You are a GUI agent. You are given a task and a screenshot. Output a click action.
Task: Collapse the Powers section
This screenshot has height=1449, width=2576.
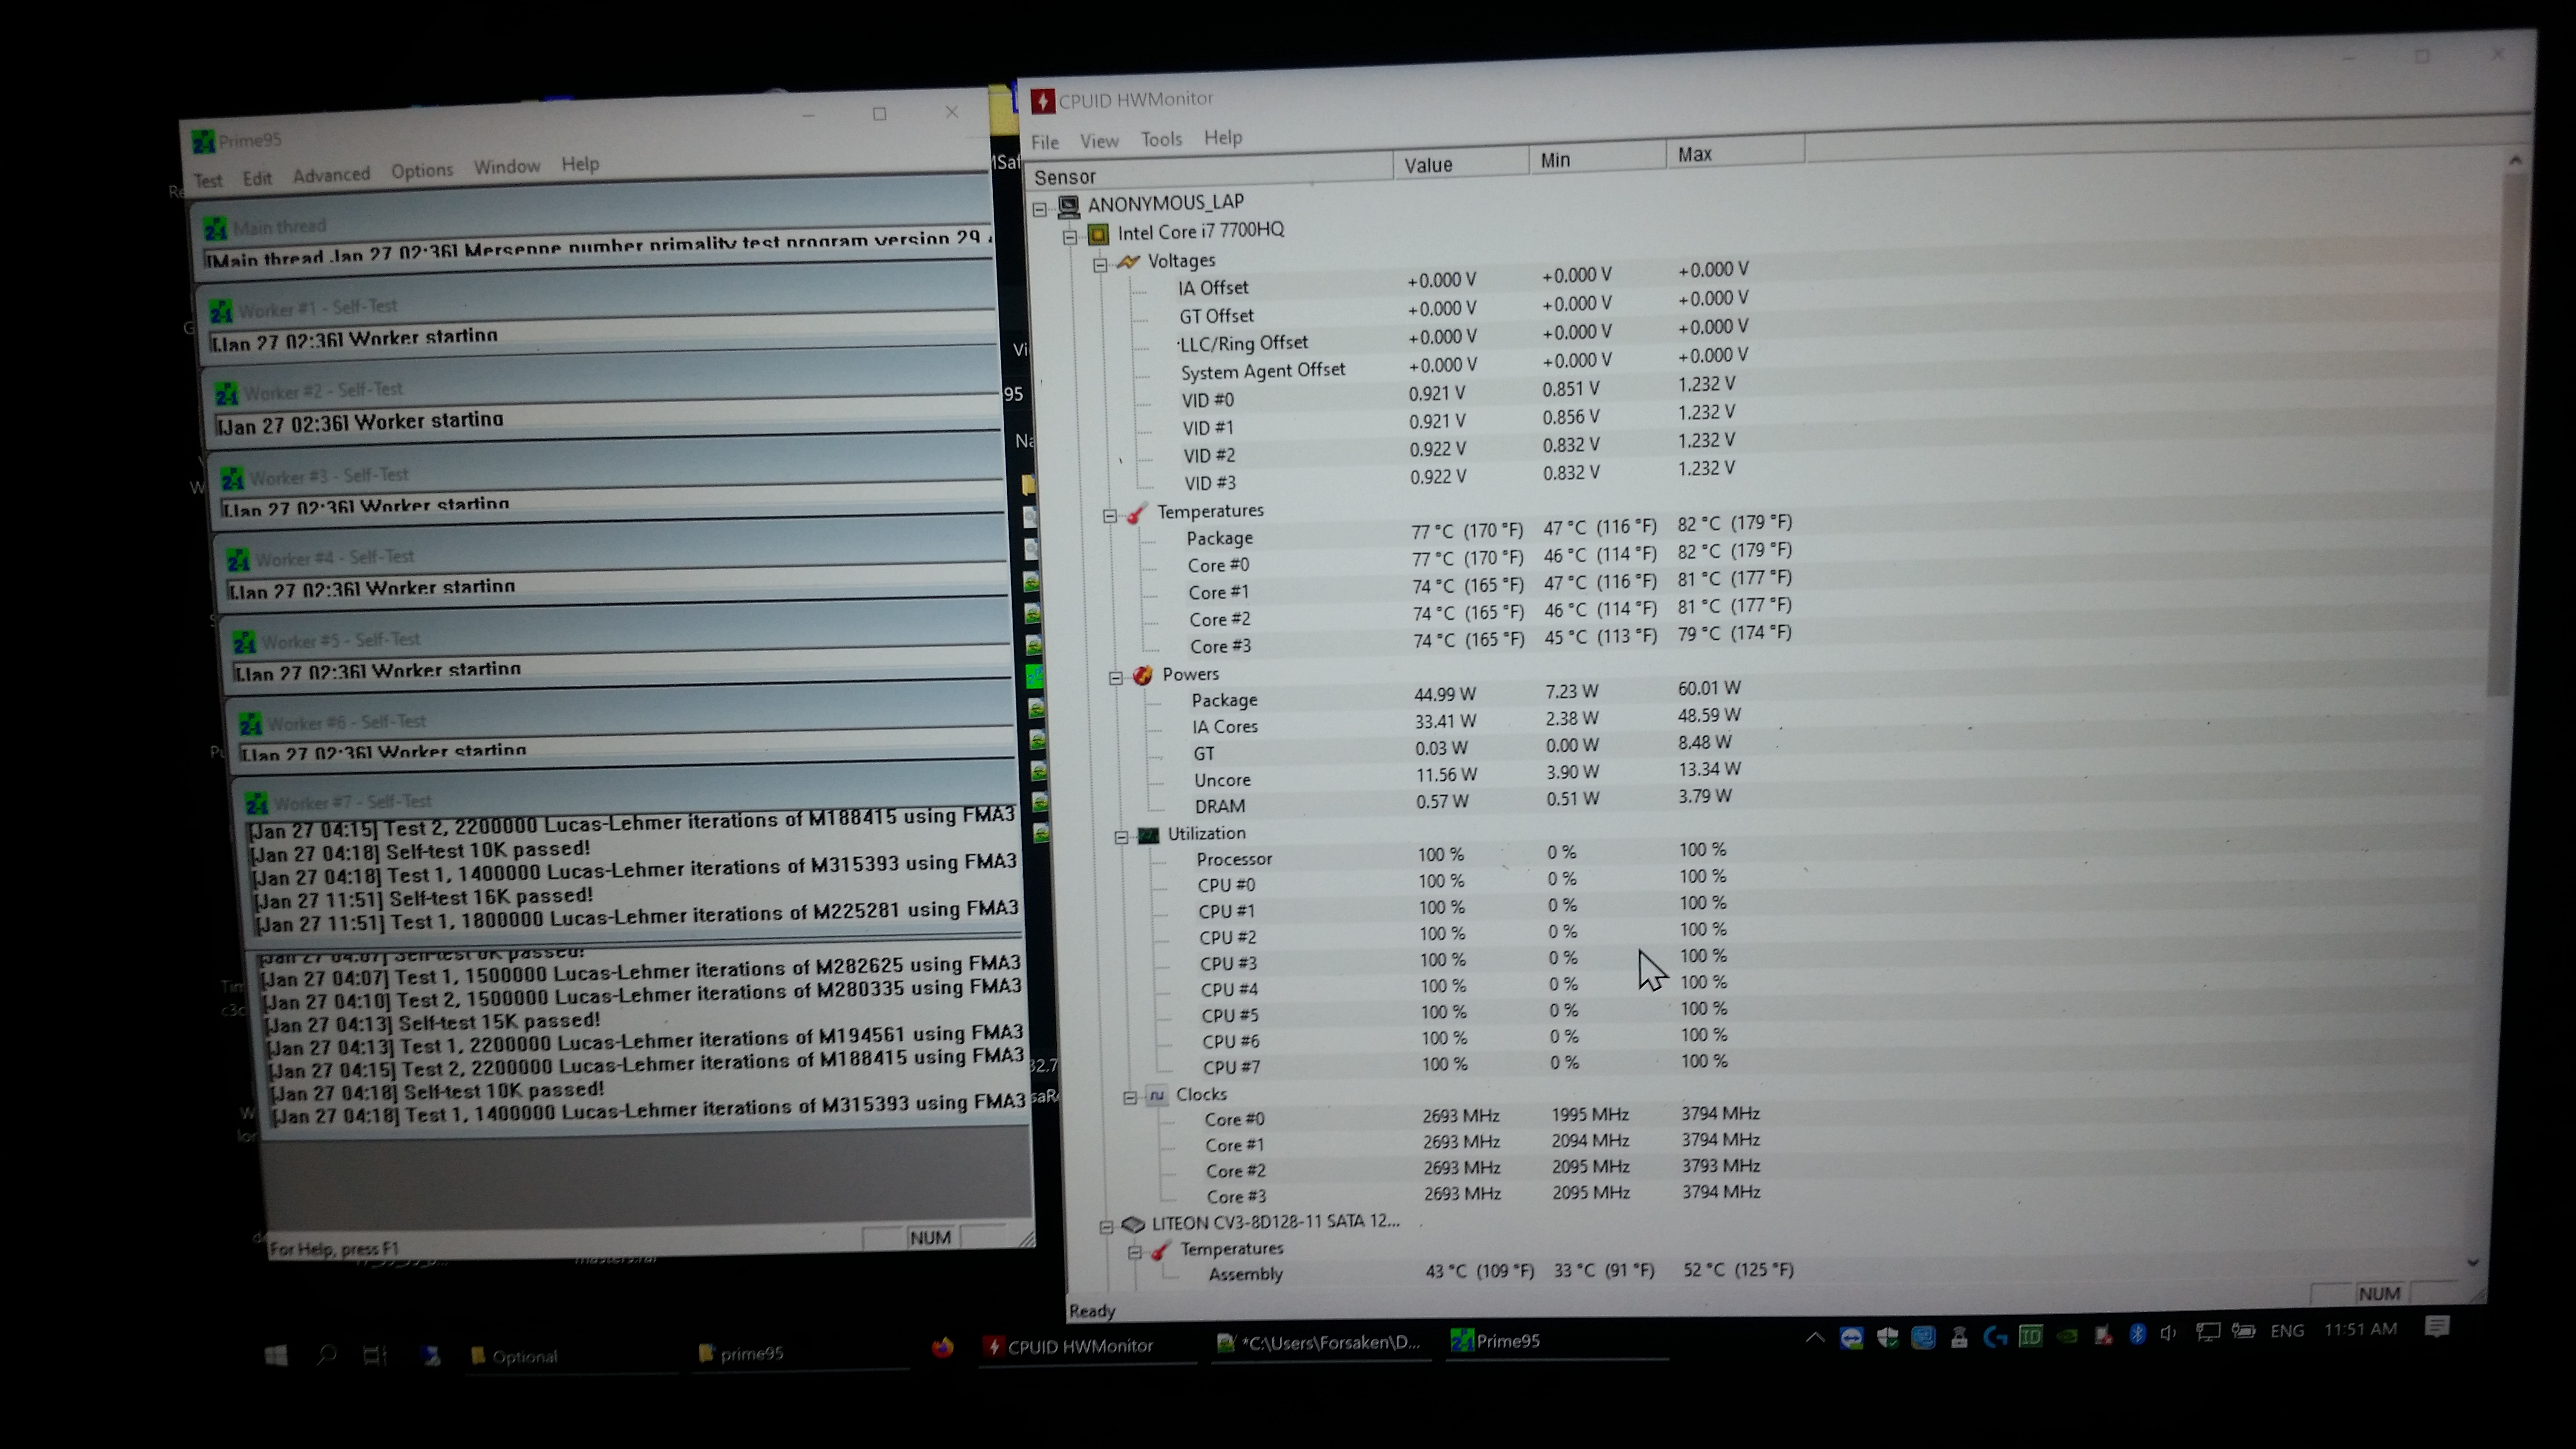click(1115, 678)
